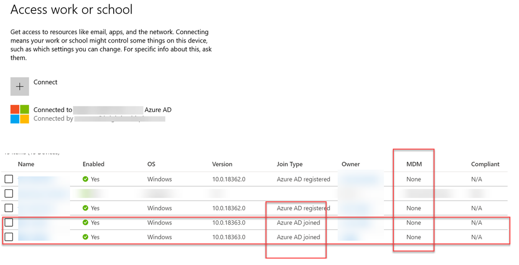Click green check icon in first joined row

click(85, 222)
